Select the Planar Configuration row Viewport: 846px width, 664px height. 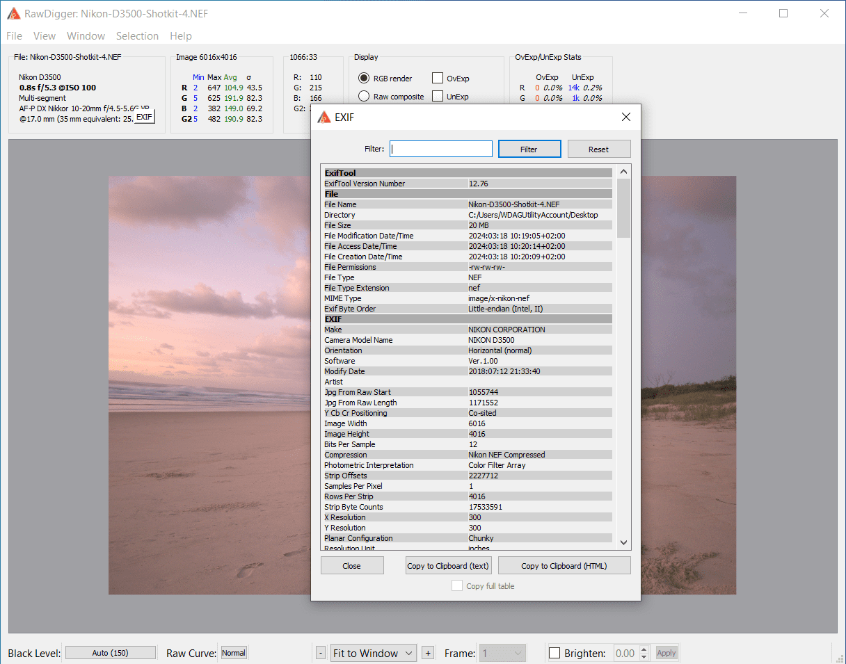point(468,538)
